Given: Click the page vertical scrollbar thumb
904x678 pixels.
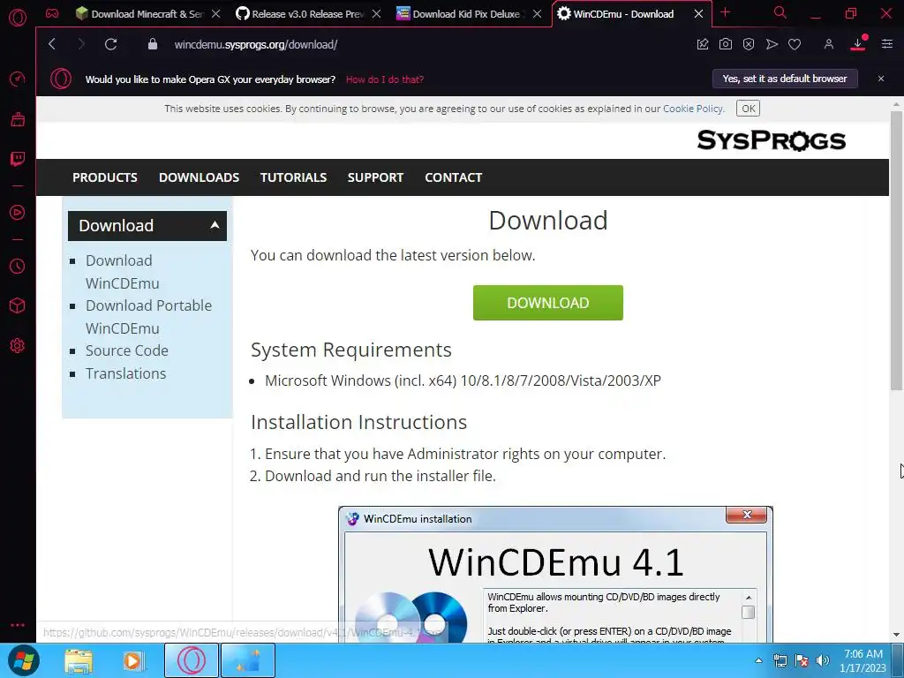Looking at the screenshot, I should point(896,251).
